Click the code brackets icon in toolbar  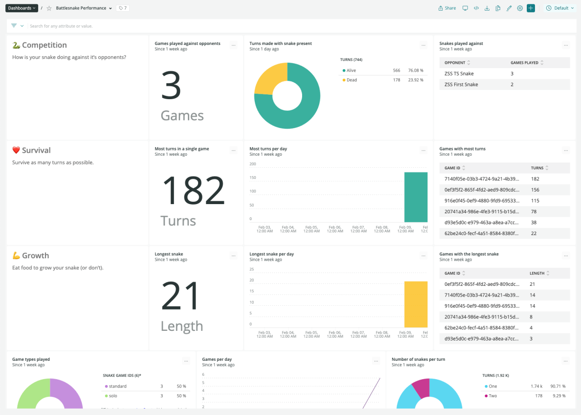tap(476, 8)
